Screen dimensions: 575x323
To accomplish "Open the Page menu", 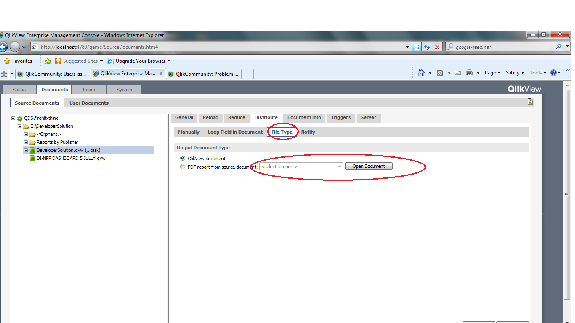I will (492, 73).
